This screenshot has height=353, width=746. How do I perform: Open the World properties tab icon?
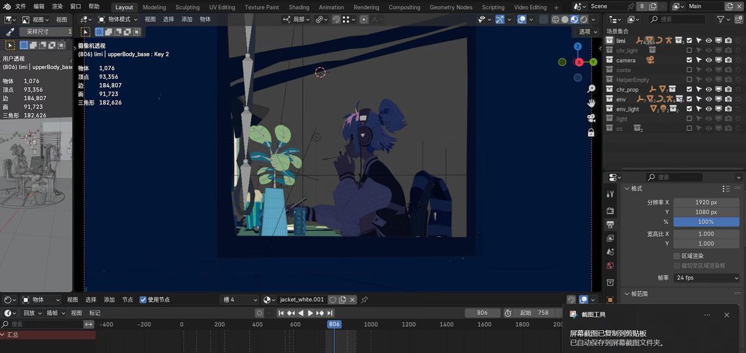pos(610,266)
